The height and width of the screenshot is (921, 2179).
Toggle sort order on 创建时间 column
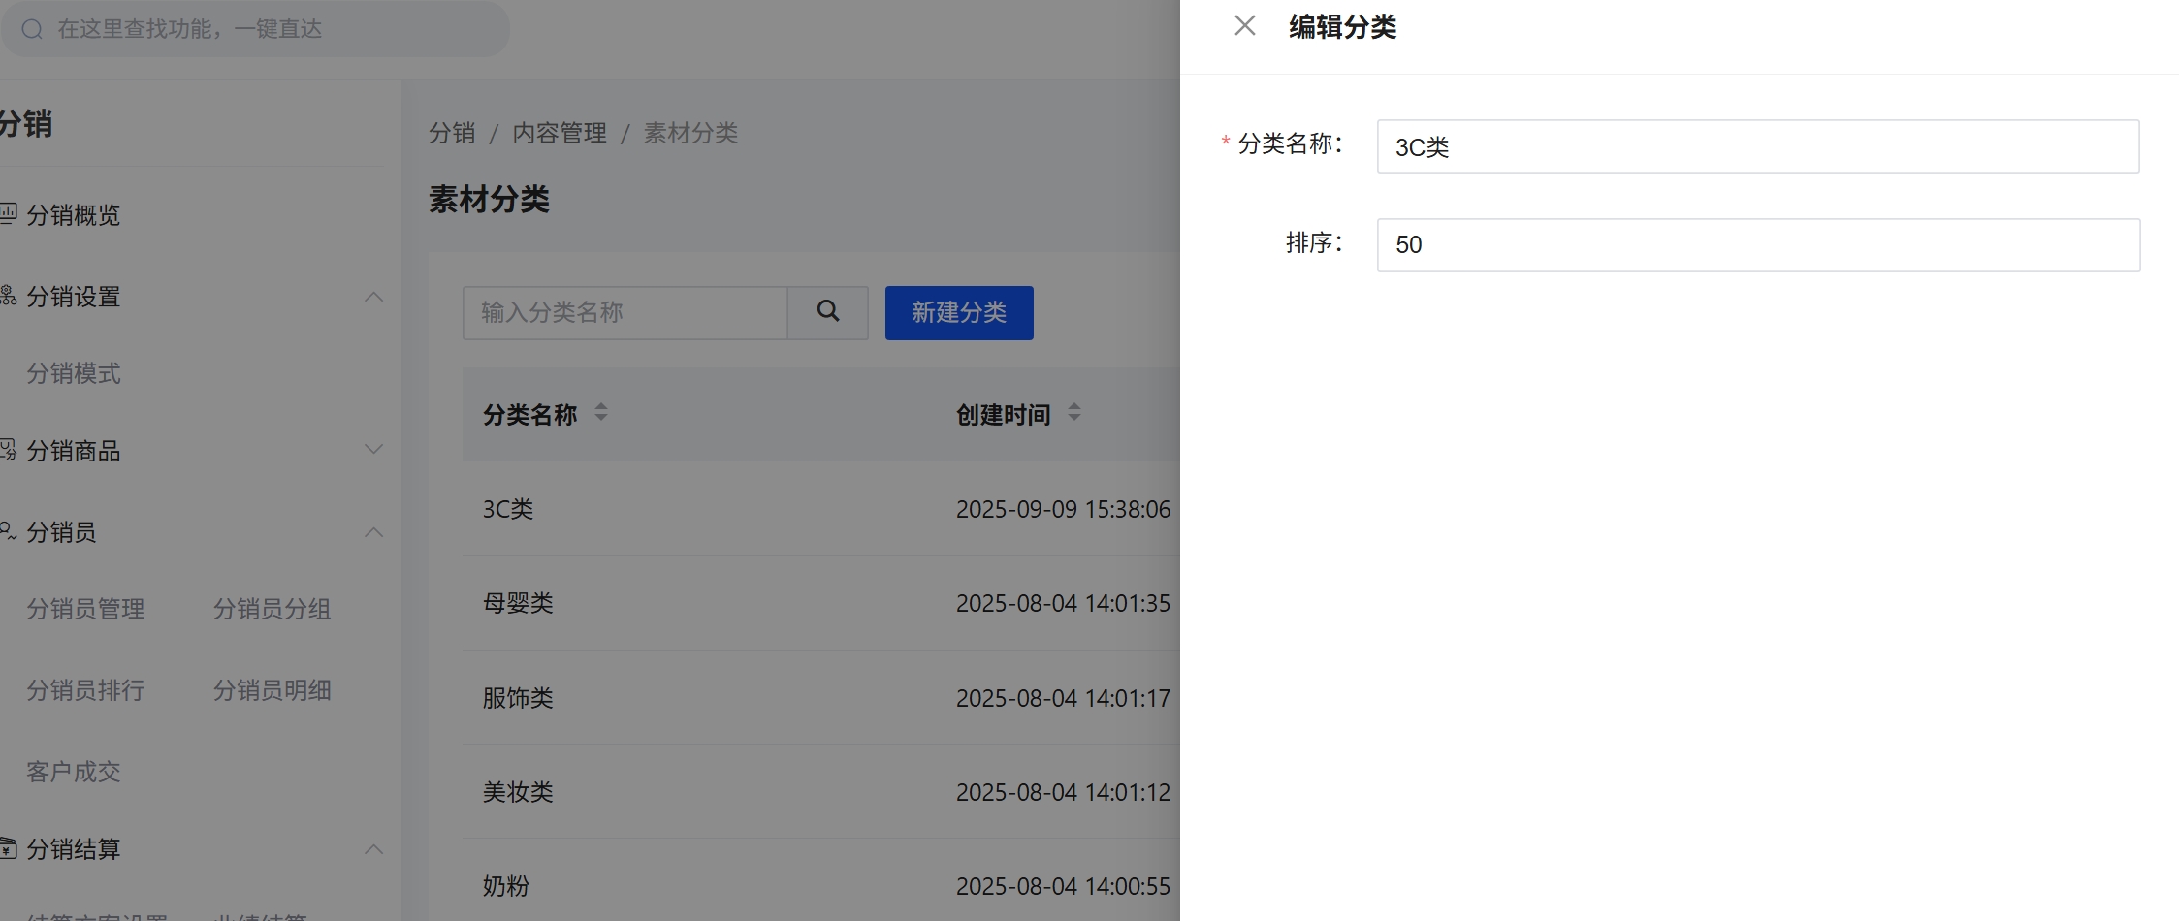pos(1074,413)
